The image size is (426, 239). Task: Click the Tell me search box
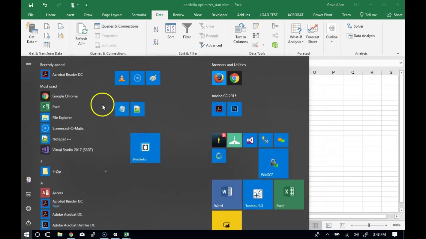[x=368, y=15]
